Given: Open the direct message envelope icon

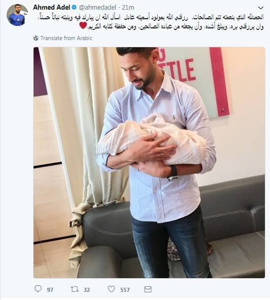Looking at the screenshot, I should (x=148, y=289).
